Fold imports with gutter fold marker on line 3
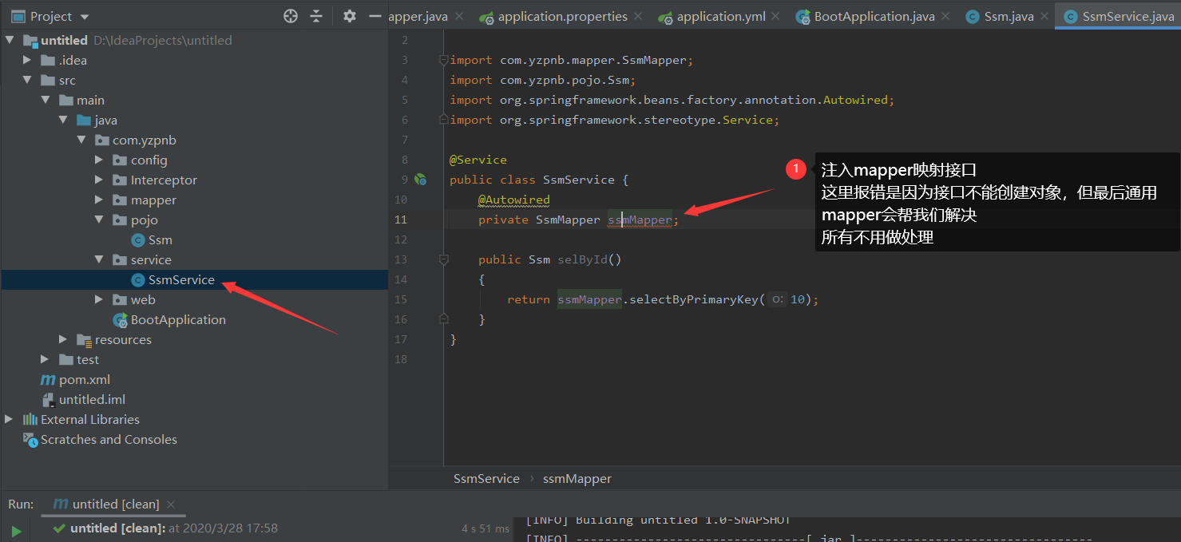 [443, 60]
